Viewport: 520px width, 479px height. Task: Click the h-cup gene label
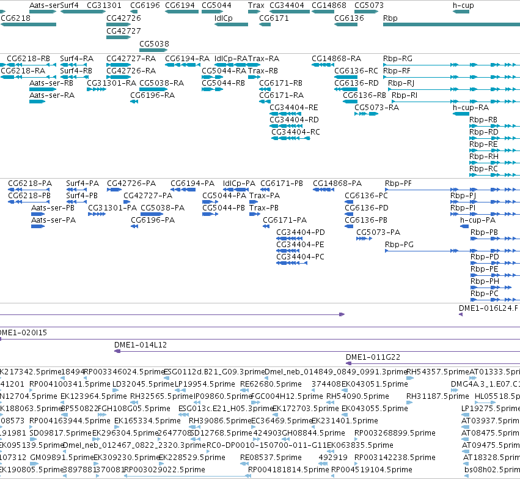click(463, 6)
